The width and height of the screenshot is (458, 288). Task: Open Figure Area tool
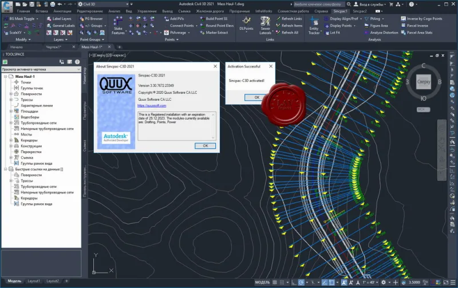[376, 25]
